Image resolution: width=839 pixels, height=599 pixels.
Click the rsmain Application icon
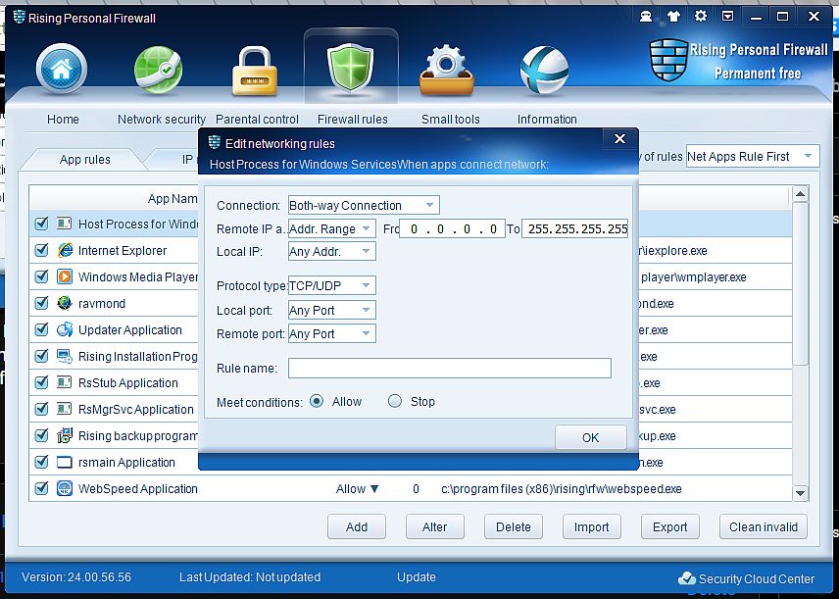point(65,462)
